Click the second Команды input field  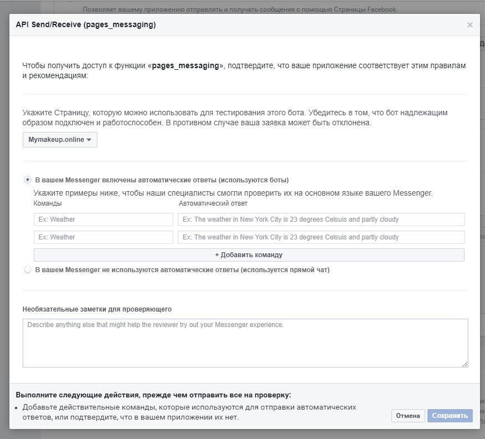pyautogui.click(x=104, y=237)
